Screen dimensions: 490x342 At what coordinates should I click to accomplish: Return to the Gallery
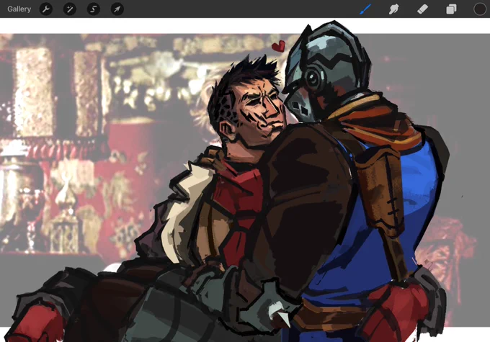pyautogui.click(x=19, y=9)
